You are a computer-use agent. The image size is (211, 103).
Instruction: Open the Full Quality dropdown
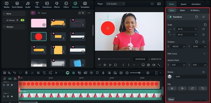tap(115, 4)
